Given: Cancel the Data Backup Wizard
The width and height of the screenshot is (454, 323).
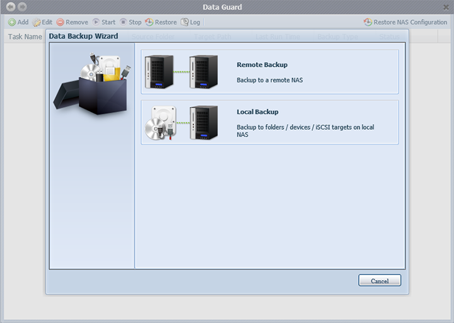Looking at the screenshot, I should click(x=380, y=281).
